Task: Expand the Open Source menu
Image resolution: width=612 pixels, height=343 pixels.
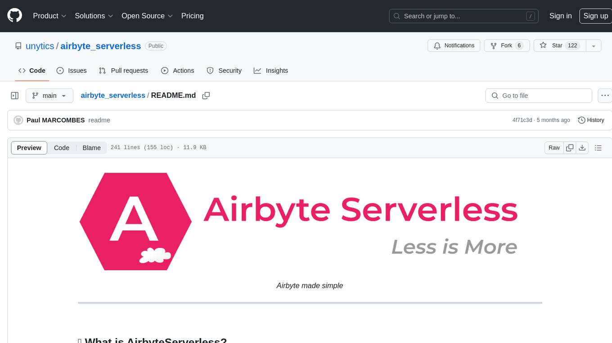Action: coord(147,16)
